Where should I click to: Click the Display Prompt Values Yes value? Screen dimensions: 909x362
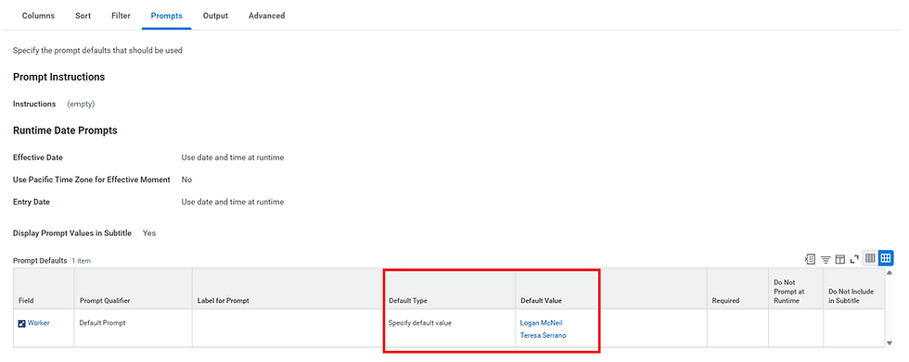point(149,233)
